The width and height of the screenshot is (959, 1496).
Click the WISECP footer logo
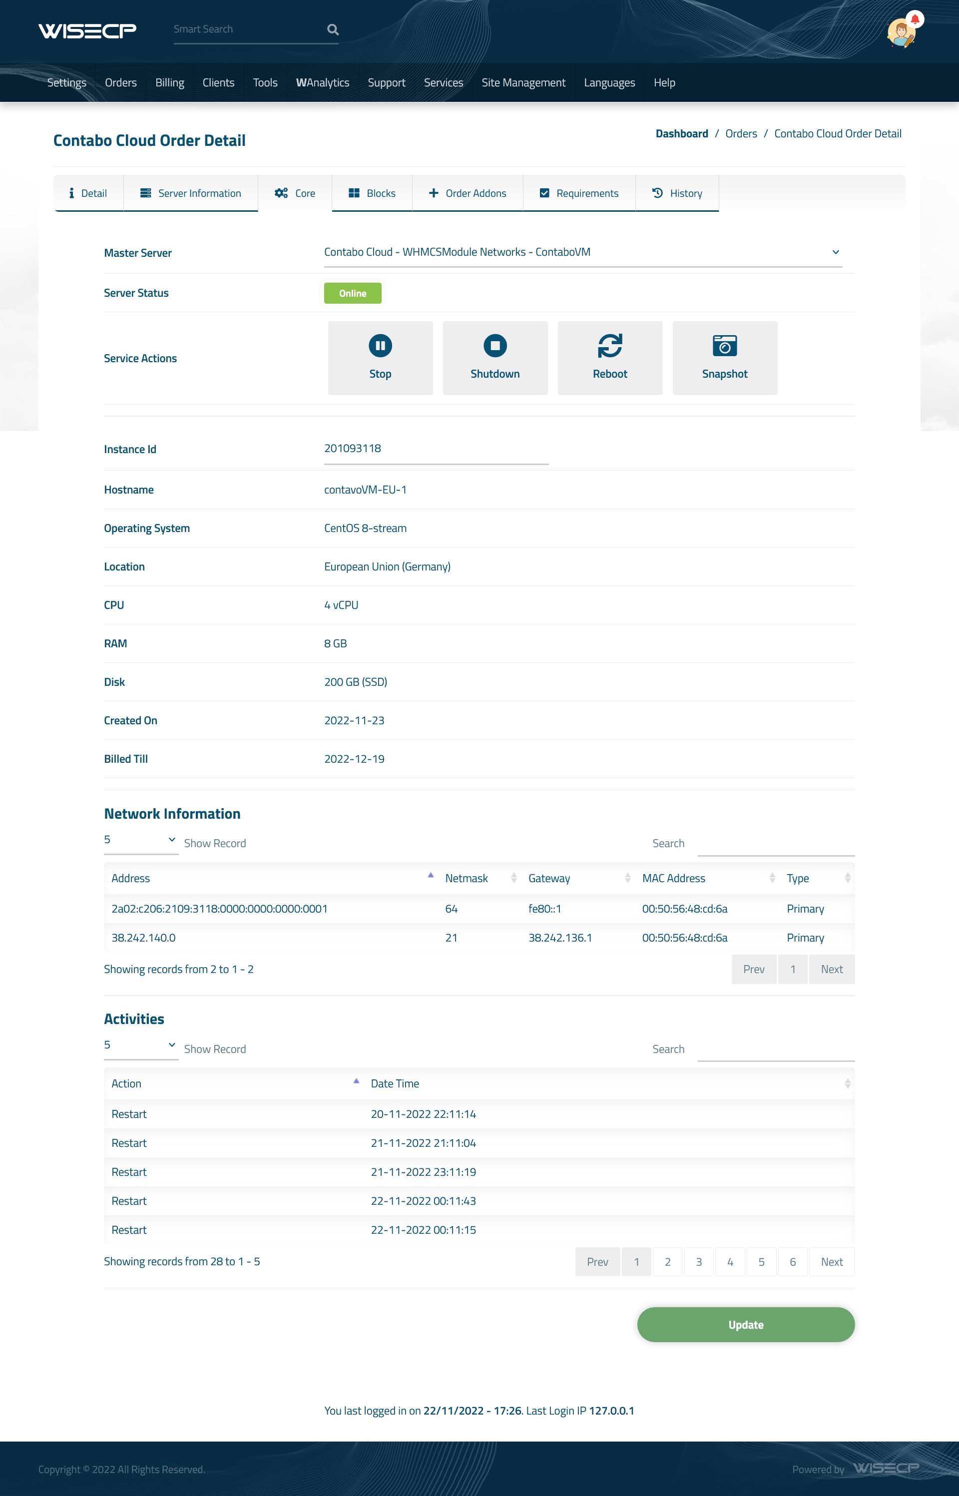(x=886, y=1469)
